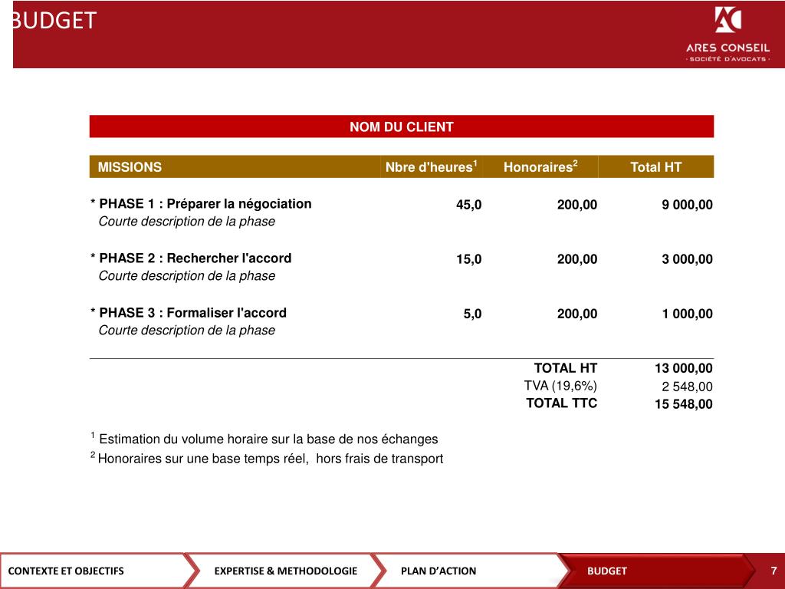Click the 13 000,00 total amount
785x589 pixels.
pos(683,369)
